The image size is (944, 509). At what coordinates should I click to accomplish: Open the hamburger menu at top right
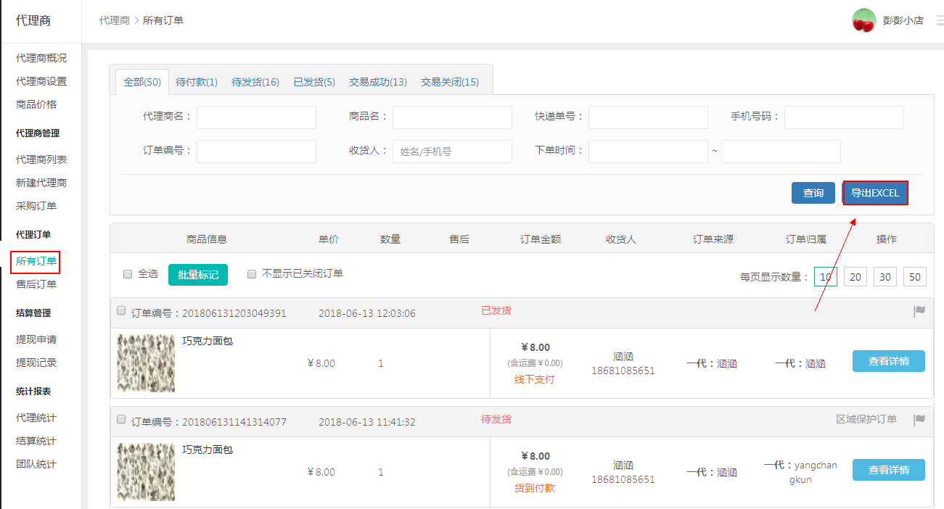(x=940, y=20)
